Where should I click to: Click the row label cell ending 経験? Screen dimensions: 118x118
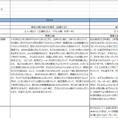(x=5, y=72)
